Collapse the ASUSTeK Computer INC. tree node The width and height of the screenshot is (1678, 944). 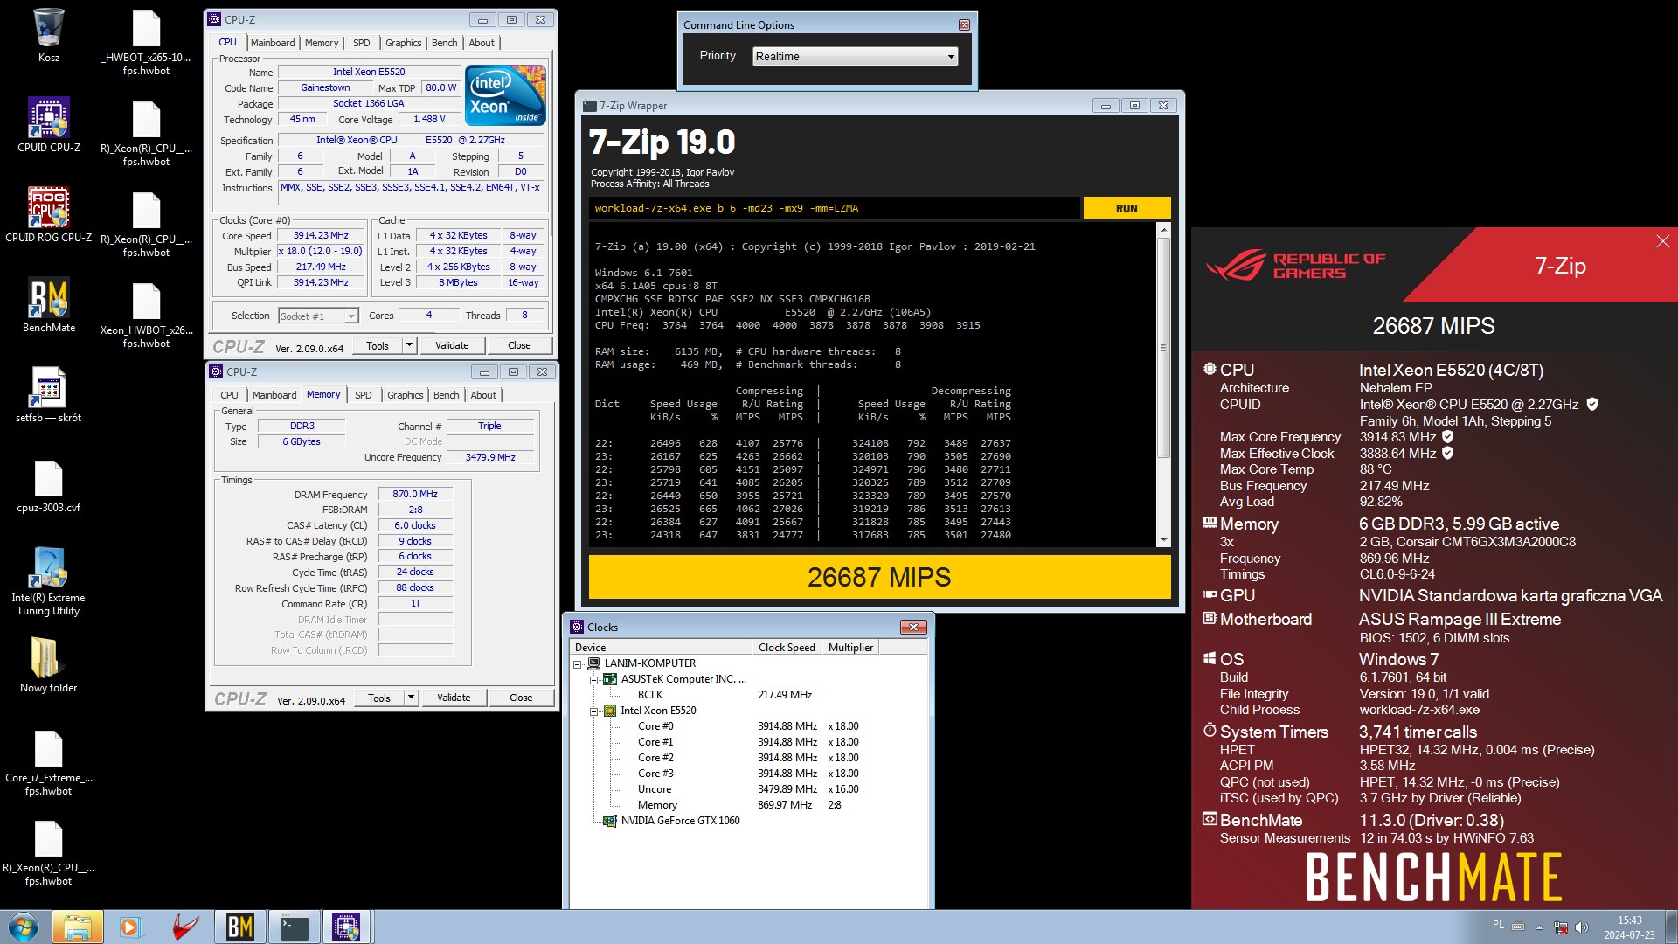pos(593,680)
